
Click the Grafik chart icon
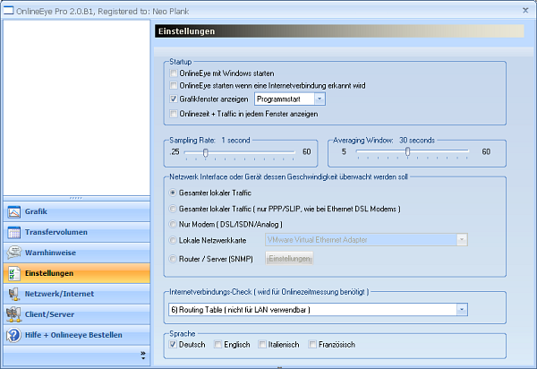point(14,212)
